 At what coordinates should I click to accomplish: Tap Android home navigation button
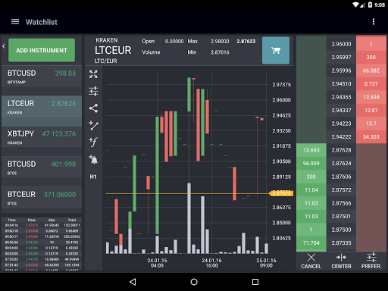tap(194, 282)
